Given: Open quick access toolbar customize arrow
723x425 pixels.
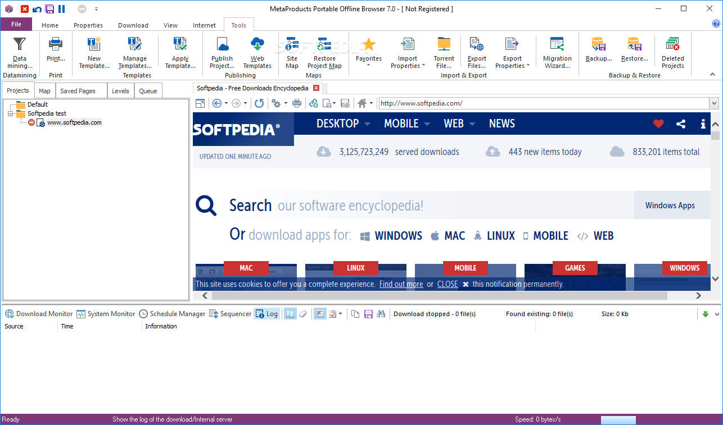Looking at the screenshot, I should point(96,9).
